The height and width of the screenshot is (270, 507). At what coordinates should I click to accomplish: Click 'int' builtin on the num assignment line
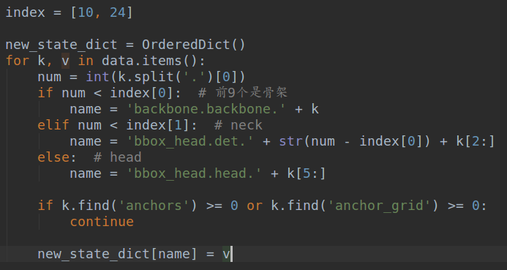coord(97,77)
